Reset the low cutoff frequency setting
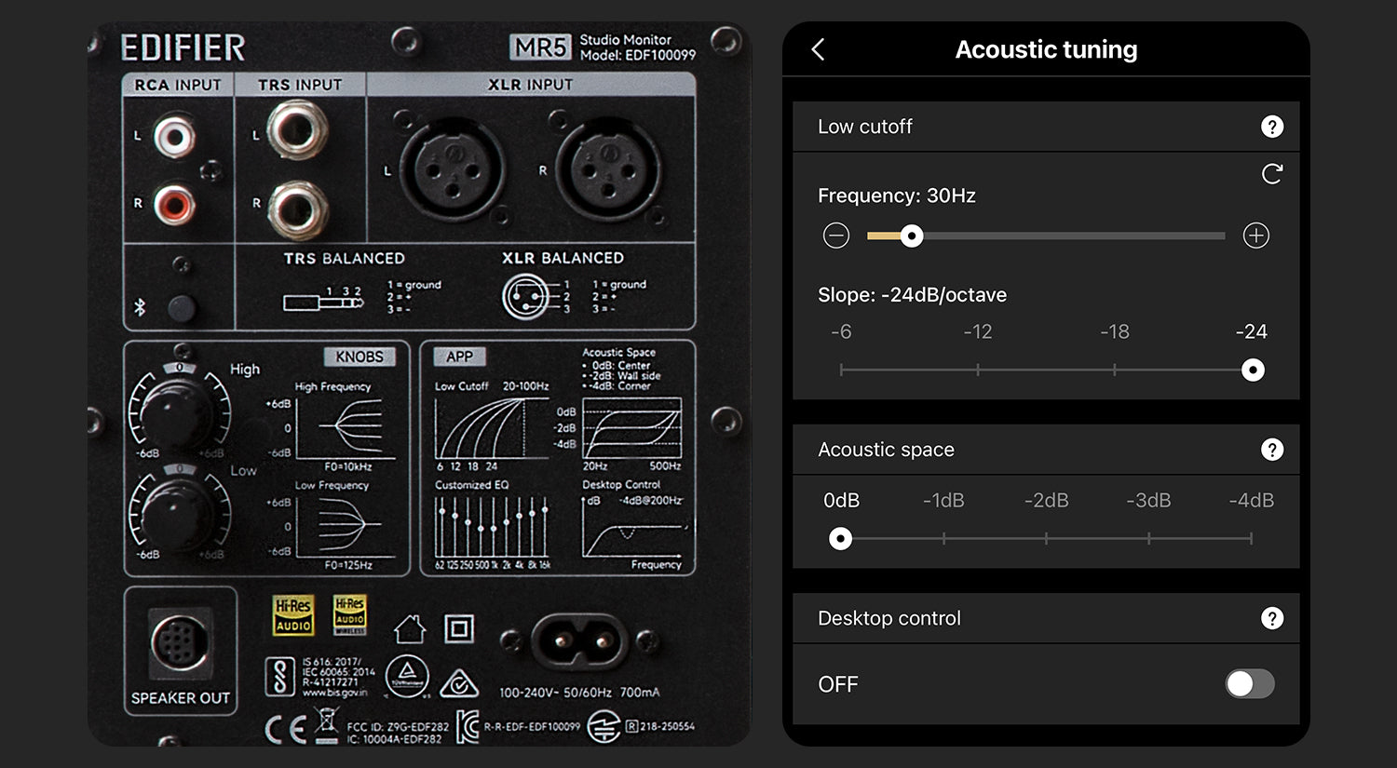The image size is (1397, 768). tap(1271, 174)
